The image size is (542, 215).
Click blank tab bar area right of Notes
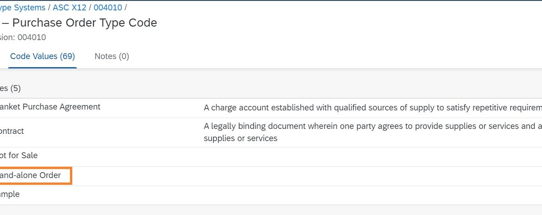pyautogui.click(x=316, y=56)
